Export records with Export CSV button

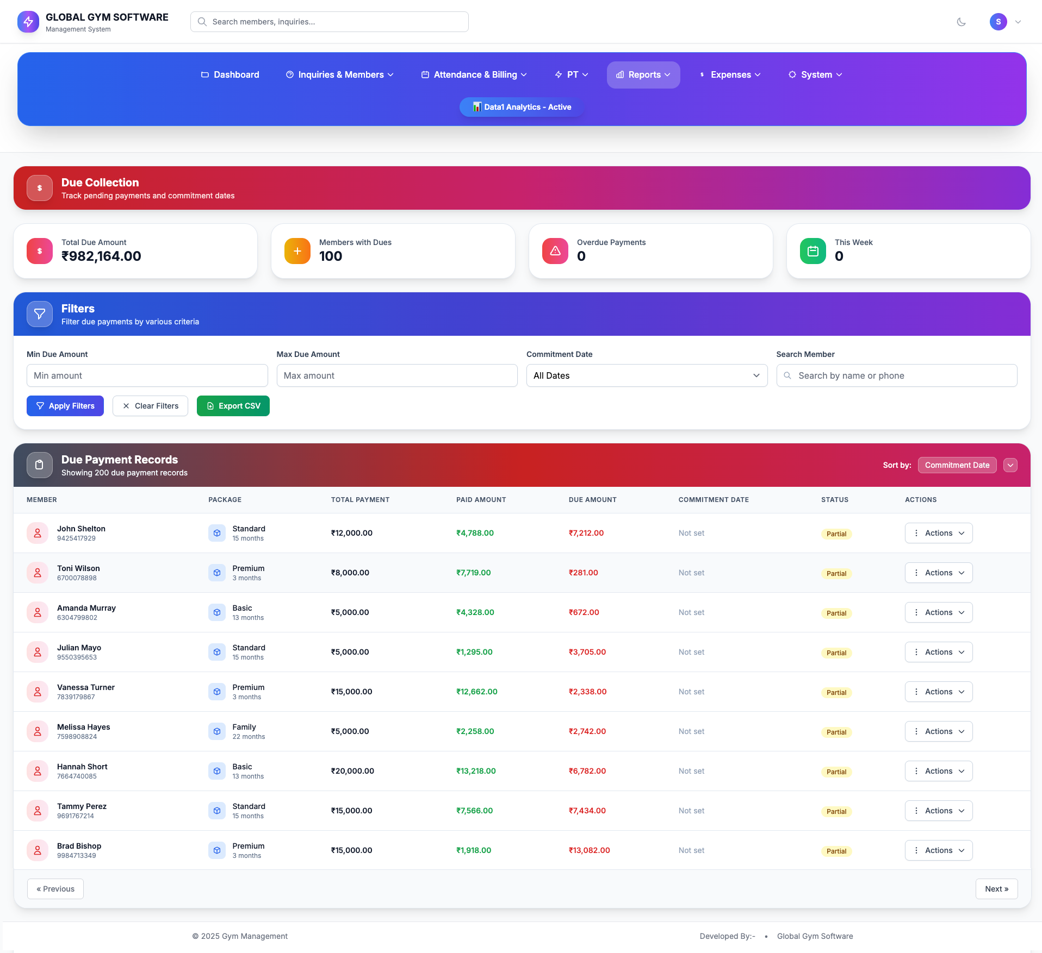[233, 406]
